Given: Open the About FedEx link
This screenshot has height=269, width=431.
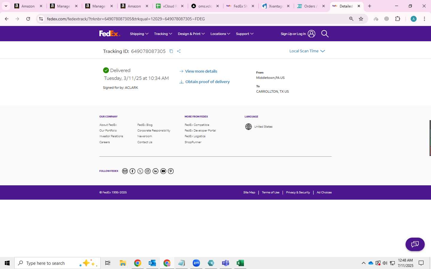Looking at the screenshot, I should coord(108,125).
